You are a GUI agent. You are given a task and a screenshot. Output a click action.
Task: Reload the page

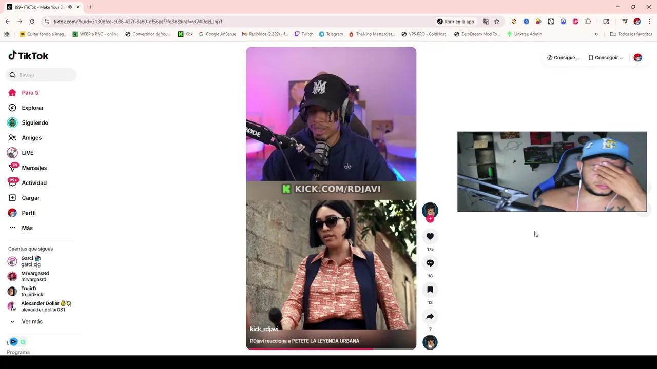click(x=32, y=22)
